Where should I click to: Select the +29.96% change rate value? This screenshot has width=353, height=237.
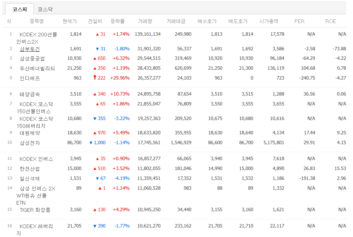[x=120, y=78]
